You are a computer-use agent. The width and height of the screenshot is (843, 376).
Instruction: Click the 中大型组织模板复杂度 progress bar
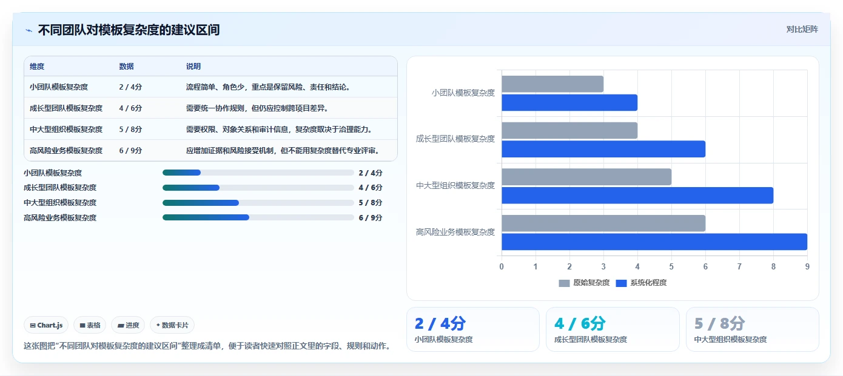pyautogui.click(x=258, y=203)
